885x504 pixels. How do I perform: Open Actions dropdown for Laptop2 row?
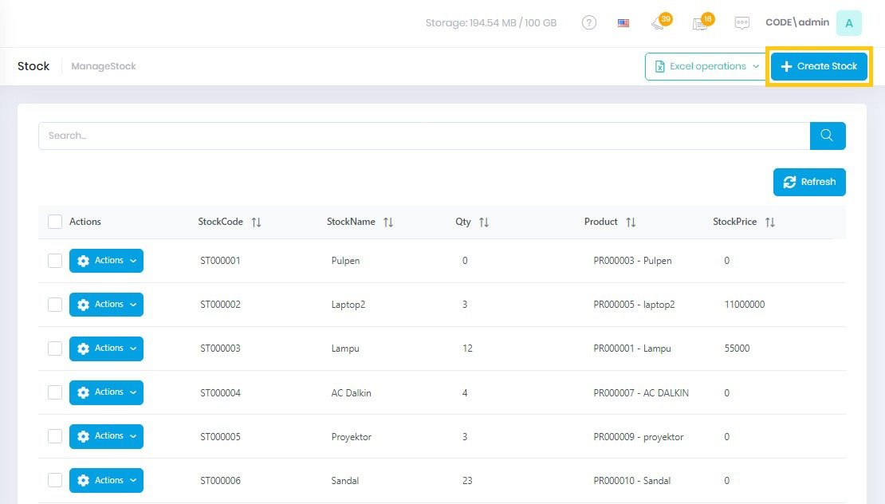pos(106,305)
